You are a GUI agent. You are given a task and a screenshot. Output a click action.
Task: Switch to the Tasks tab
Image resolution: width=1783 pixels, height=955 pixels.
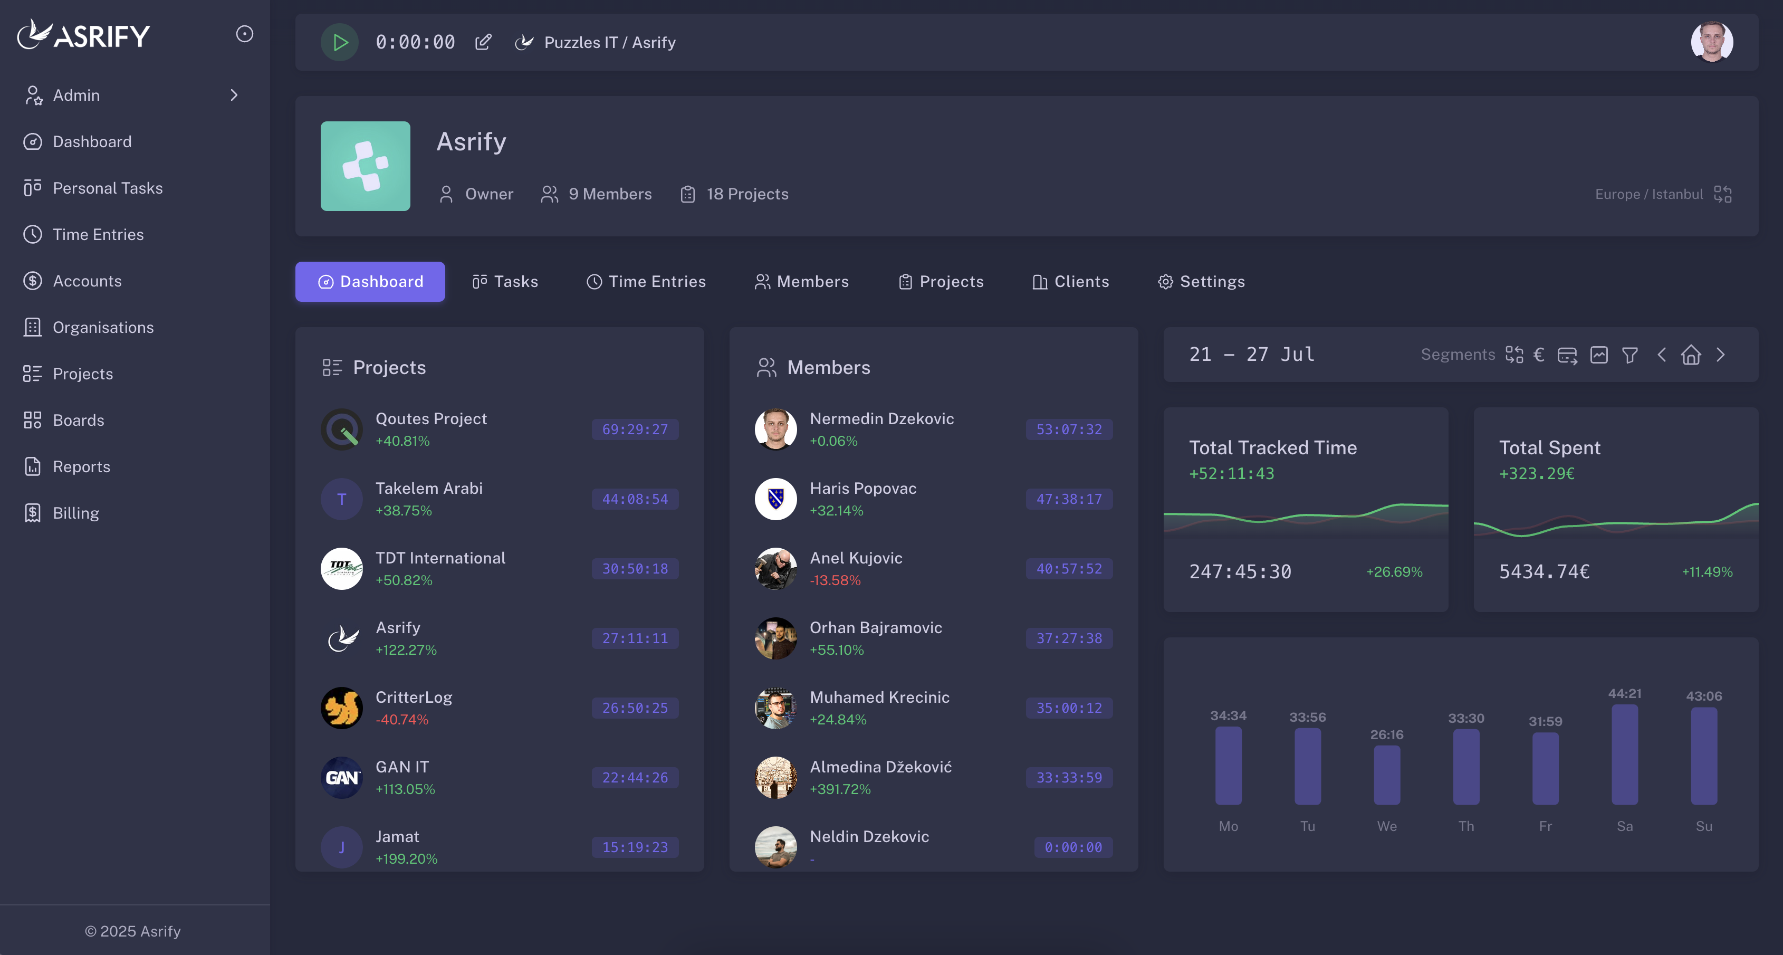coord(505,281)
